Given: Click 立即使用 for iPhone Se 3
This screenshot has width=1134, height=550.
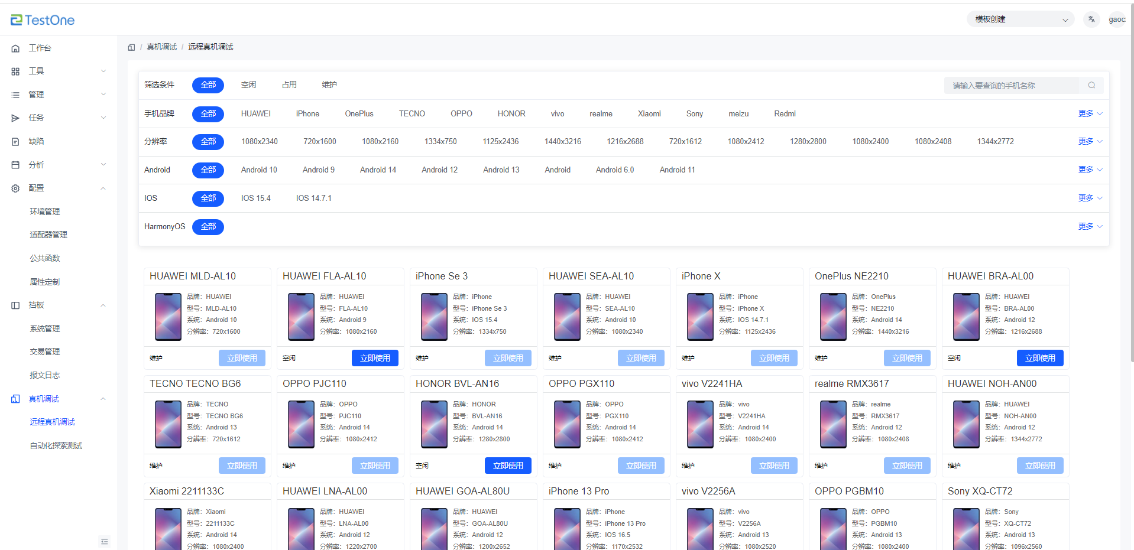Looking at the screenshot, I should 508,358.
